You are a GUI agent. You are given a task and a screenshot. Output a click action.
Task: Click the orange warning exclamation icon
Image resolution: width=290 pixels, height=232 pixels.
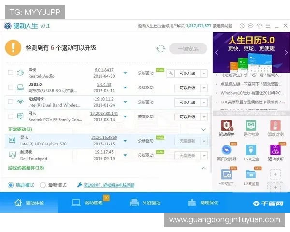pos(13,48)
